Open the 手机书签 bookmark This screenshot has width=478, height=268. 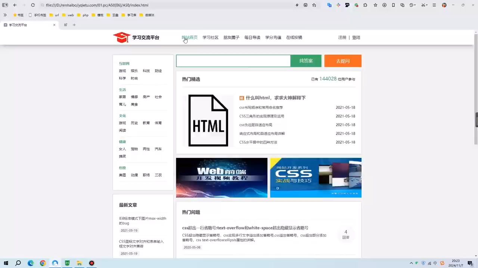(x=37, y=15)
